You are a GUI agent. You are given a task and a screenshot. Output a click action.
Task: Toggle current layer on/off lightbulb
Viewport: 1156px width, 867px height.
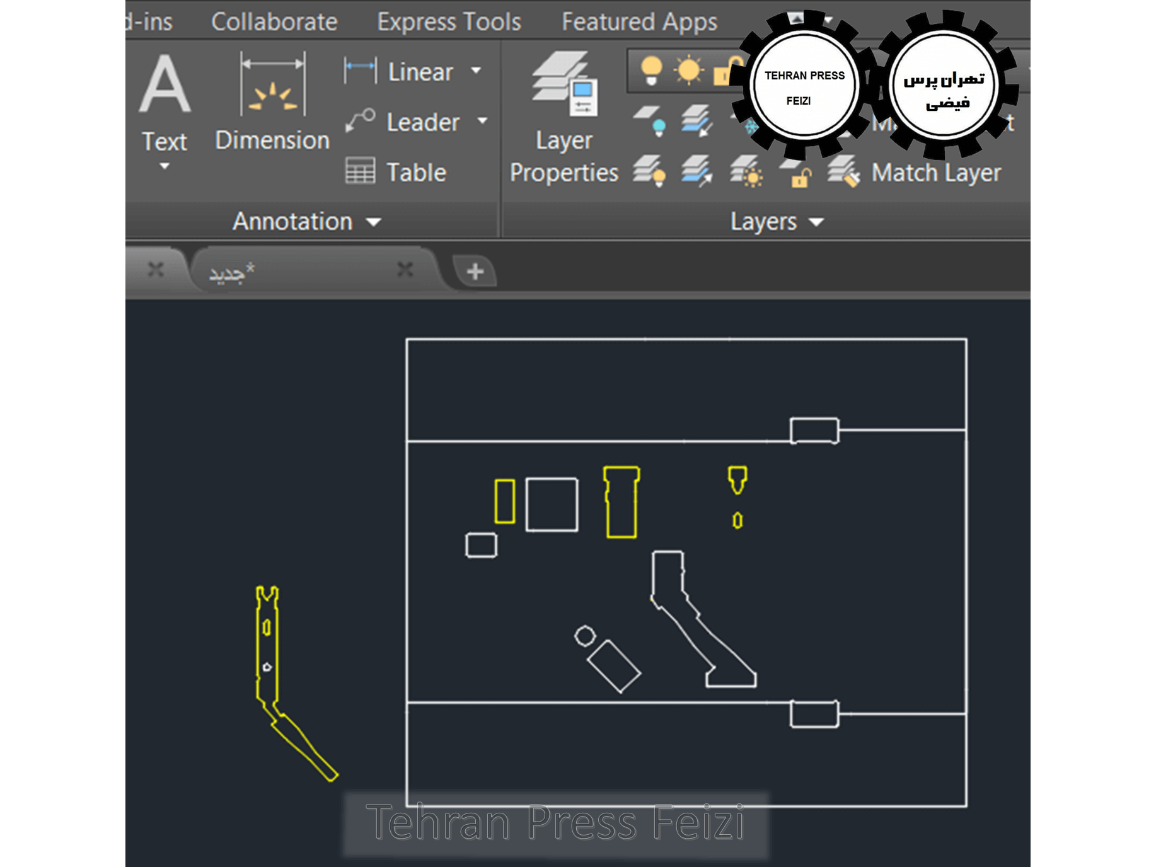tap(651, 70)
